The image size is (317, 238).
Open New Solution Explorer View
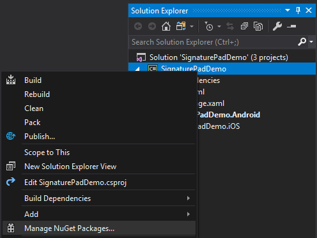[x=99, y=167]
